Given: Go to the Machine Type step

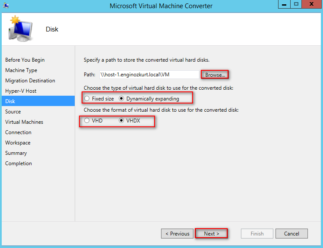Looking at the screenshot, I should [x=21, y=70].
